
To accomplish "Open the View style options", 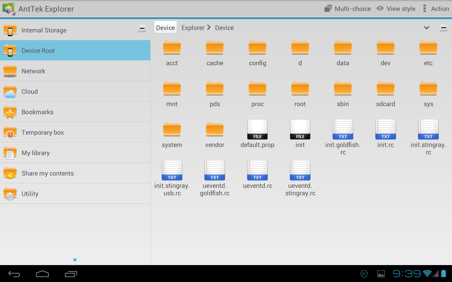I will [x=395, y=8].
